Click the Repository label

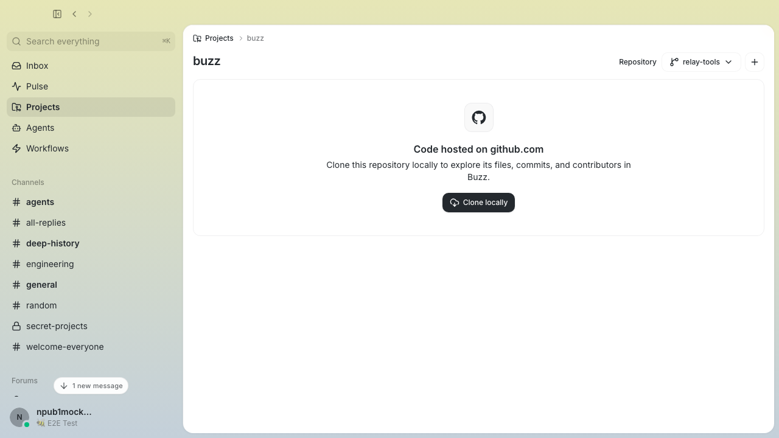tap(638, 62)
